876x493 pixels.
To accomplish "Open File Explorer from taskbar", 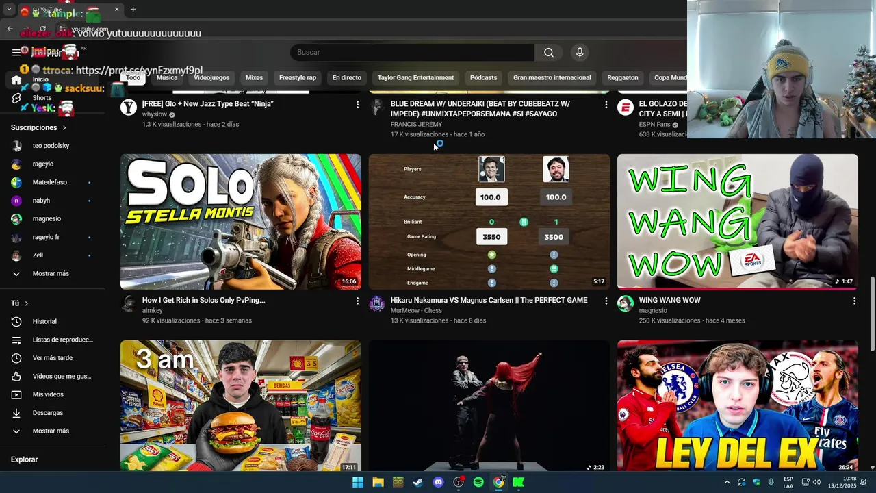I will tap(378, 482).
